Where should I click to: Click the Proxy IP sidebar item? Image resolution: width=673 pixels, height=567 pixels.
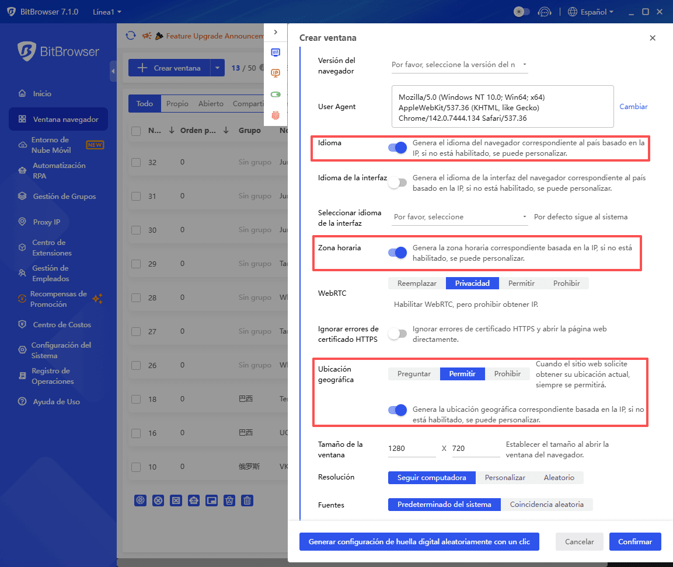click(46, 222)
